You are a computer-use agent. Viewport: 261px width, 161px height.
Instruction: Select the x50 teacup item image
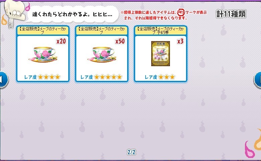102,55
